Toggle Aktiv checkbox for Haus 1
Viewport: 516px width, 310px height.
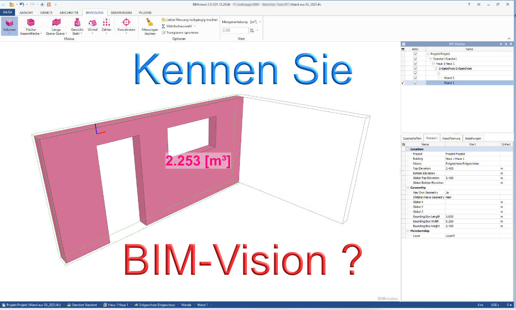(x=415, y=64)
